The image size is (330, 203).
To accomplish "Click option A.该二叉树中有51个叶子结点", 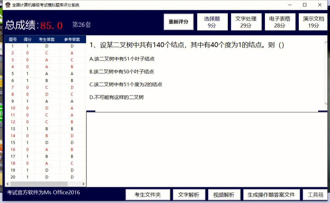I will coord(122,59).
